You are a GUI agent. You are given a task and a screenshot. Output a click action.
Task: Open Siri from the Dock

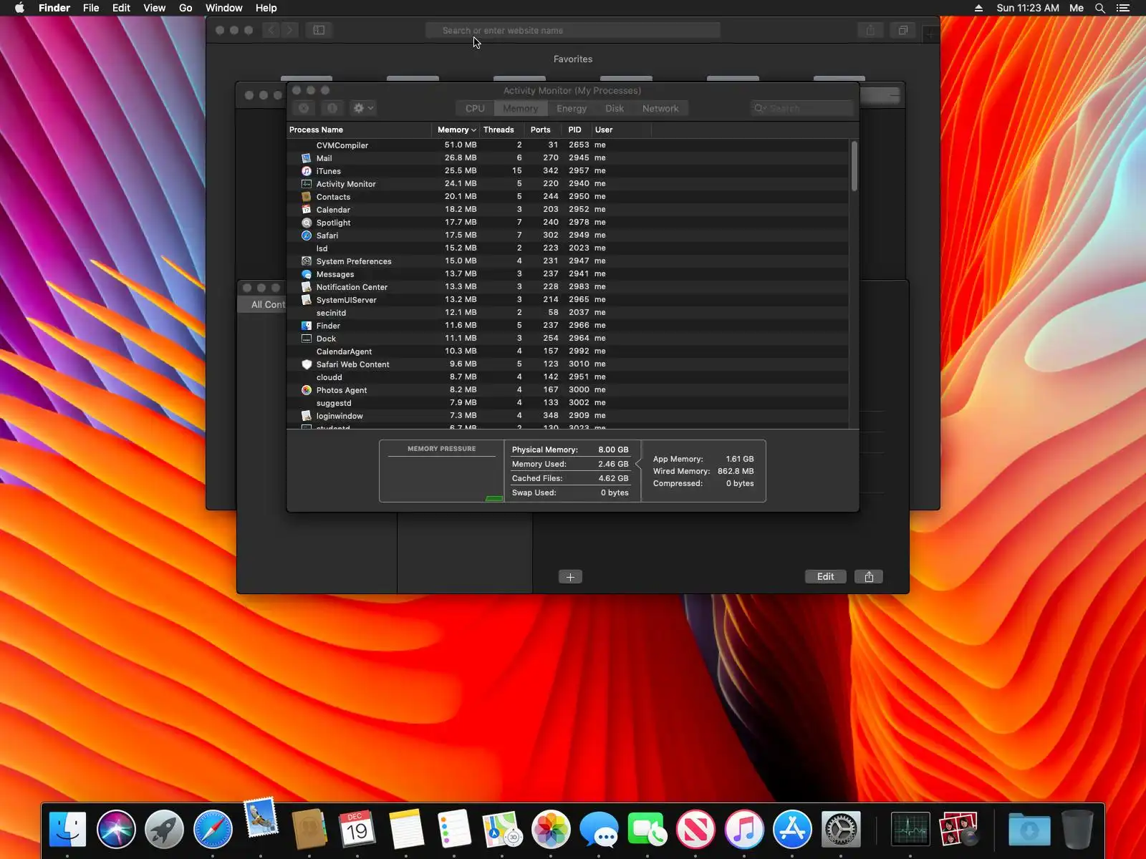(116, 830)
